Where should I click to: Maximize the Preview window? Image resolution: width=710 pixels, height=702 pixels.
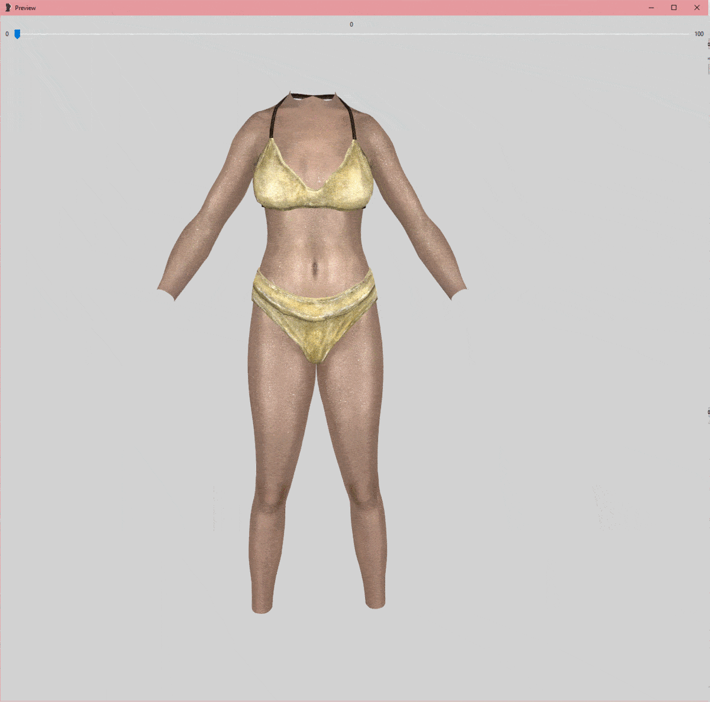(674, 8)
